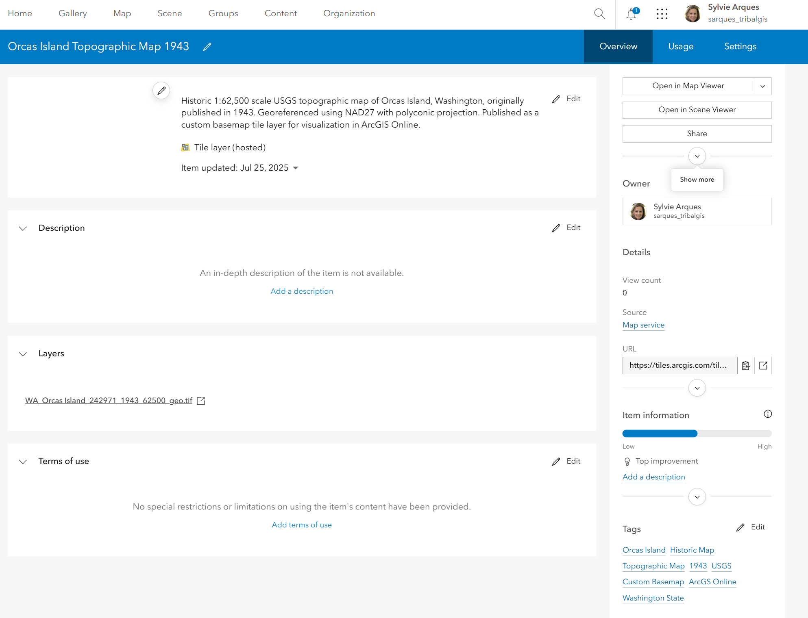Expand Show more actions chevron
Image resolution: width=808 pixels, height=618 pixels.
tap(697, 156)
